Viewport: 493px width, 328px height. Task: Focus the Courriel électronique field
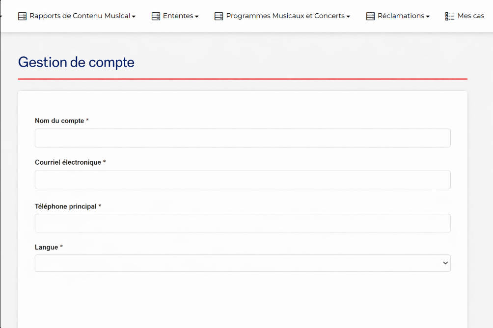(x=243, y=180)
